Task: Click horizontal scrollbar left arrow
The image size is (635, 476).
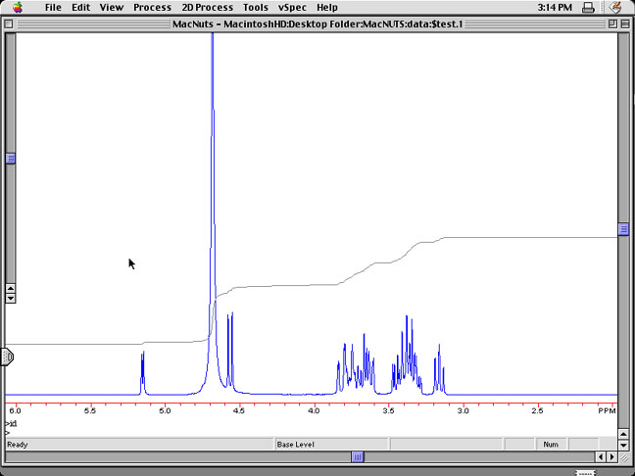Action: 601,456
